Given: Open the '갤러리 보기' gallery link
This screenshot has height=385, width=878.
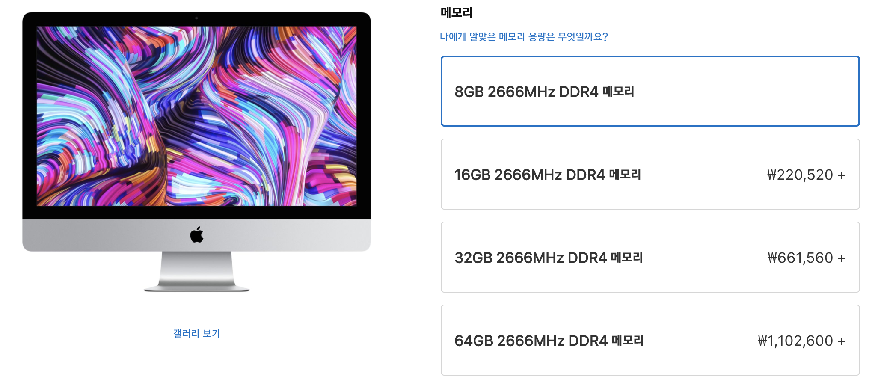Looking at the screenshot, I should point(196,333).
